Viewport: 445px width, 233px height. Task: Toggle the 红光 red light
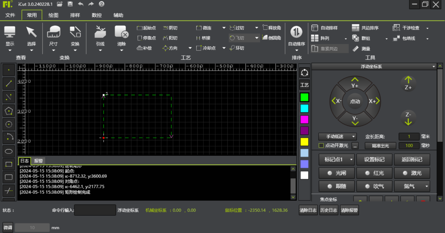pyautogui.click(x=375, y=173)
